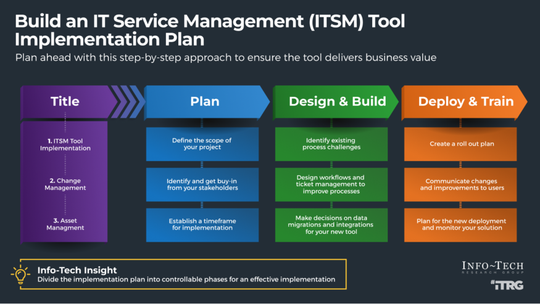
Task: Click the "Create a roll out plan" box
Action: tap(461, 144)
